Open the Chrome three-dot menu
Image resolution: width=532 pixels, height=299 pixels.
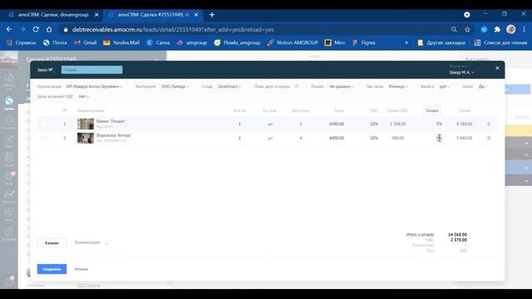524,30
